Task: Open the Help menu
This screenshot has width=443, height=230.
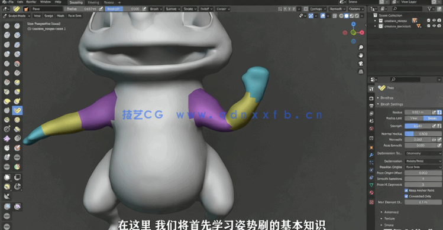Action: 58,2
